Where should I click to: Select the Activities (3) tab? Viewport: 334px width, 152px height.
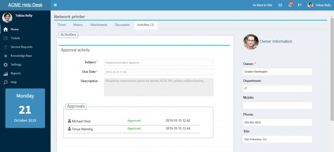[x=145, y=25]
